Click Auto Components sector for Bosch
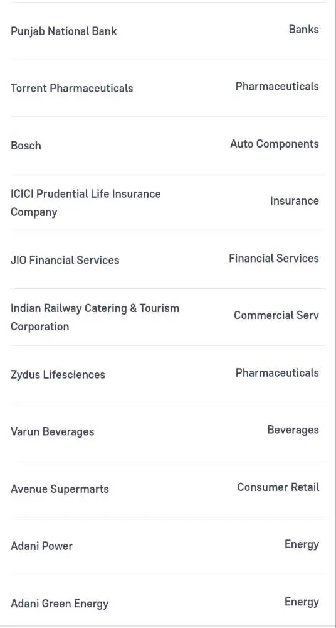The image size is (336, 628). (275, 144)
